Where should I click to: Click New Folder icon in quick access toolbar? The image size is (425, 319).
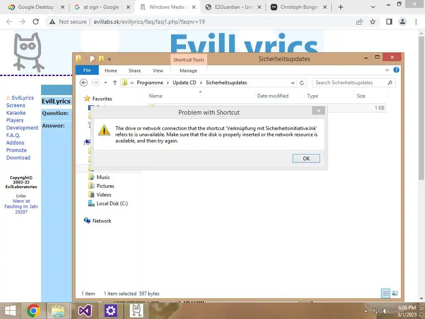coord(101,59)
